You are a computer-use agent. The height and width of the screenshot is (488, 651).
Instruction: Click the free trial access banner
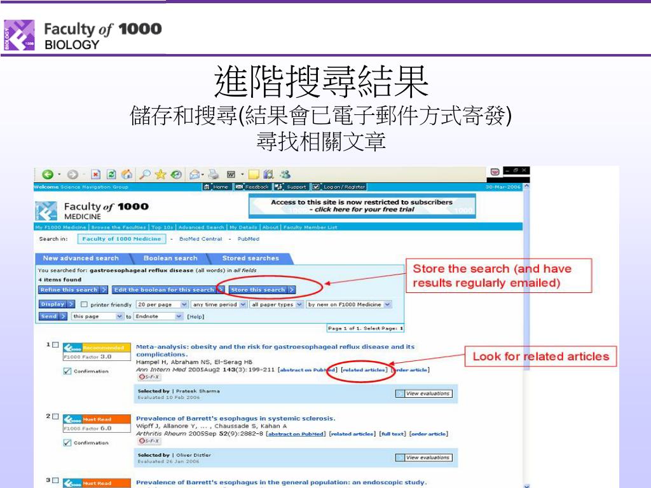point(362,206)
